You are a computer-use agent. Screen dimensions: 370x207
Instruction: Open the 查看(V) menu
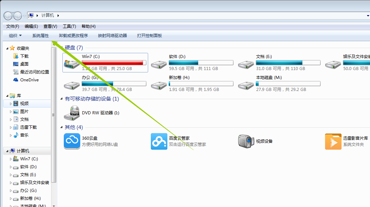[50, 26]
